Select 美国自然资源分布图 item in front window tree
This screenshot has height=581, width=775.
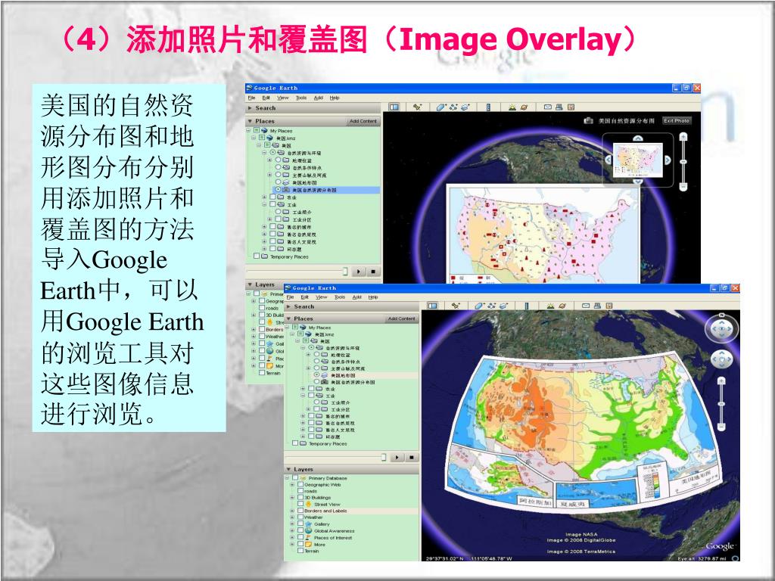353,382
